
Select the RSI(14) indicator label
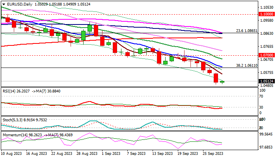[9, 90]
